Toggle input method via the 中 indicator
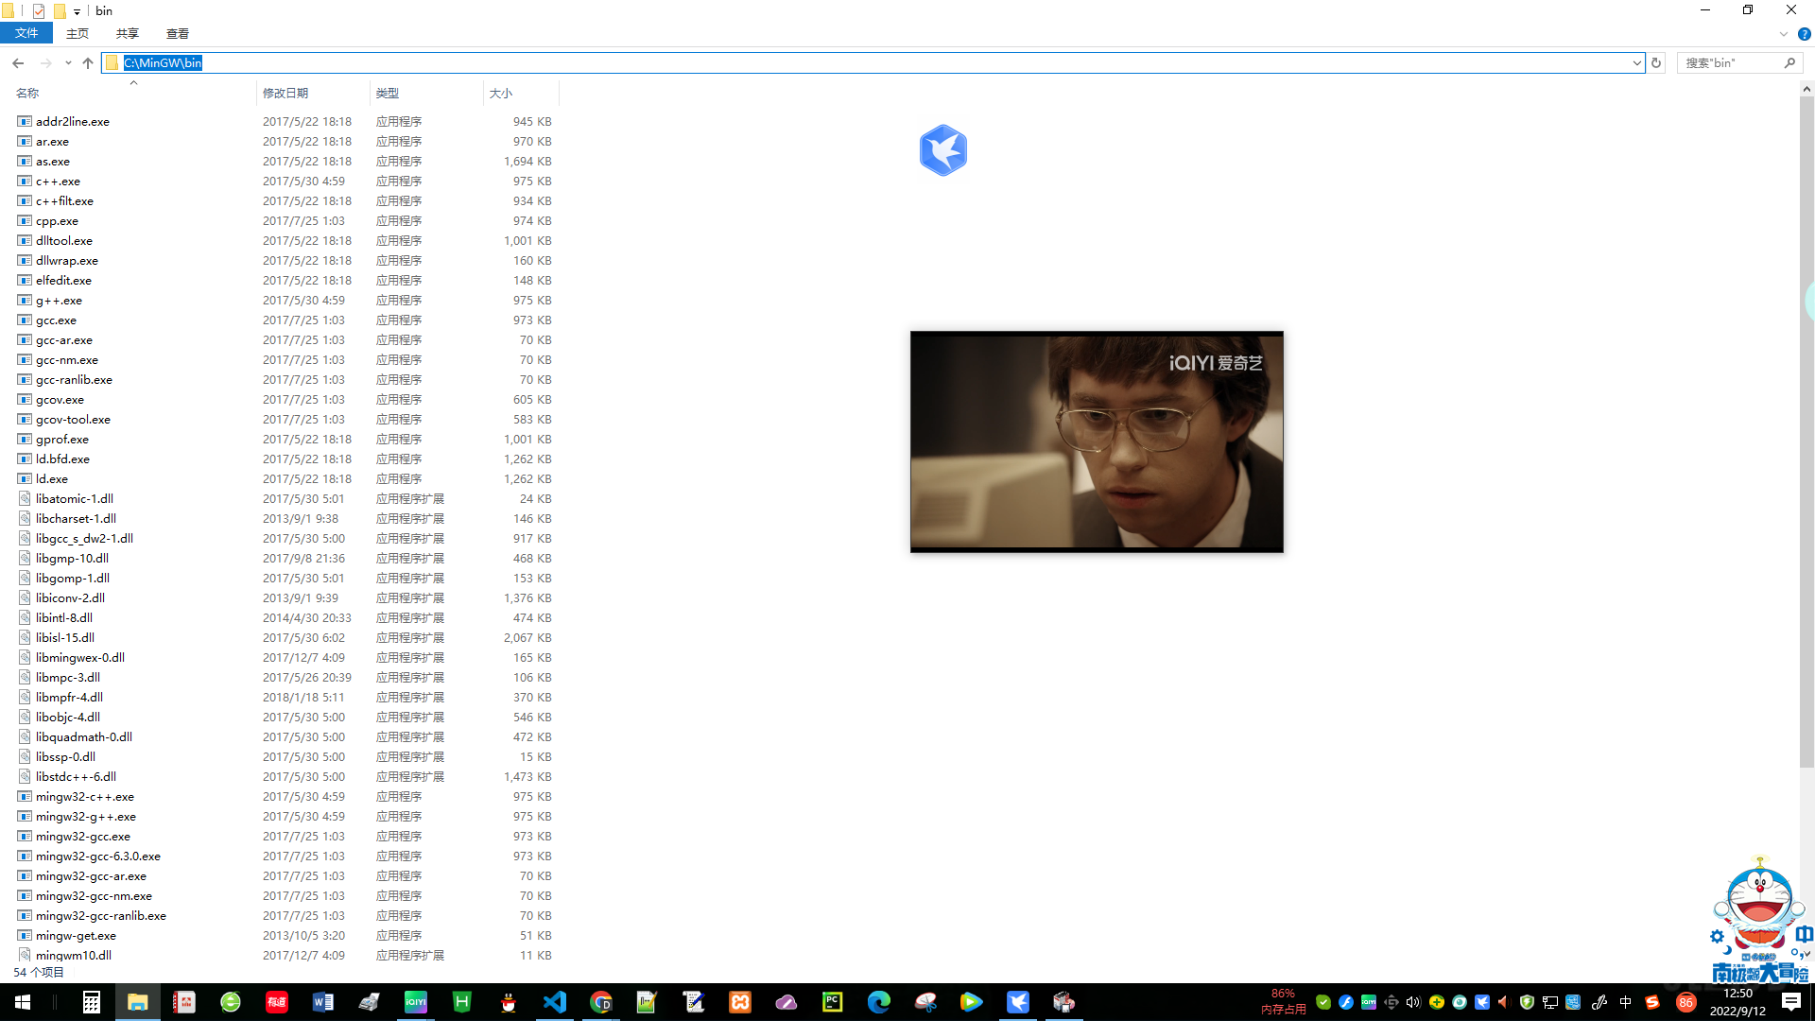This screenshot has height=1021, width=1815. [x=1625, y=1002]
